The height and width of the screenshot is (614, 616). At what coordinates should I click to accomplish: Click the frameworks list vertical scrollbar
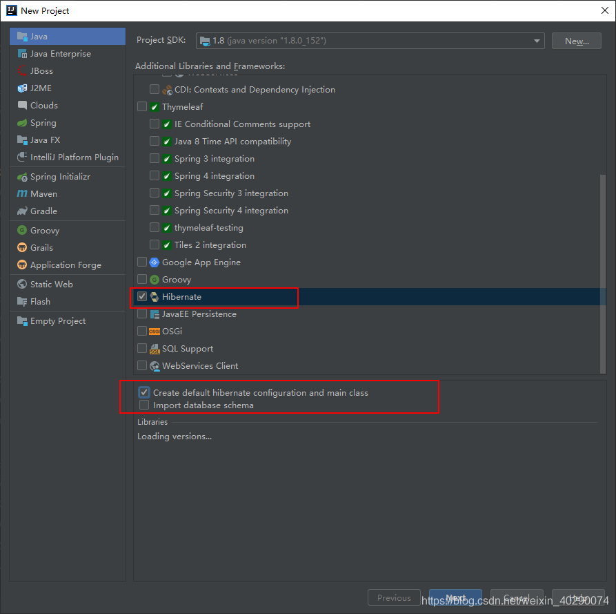point(603,274)
